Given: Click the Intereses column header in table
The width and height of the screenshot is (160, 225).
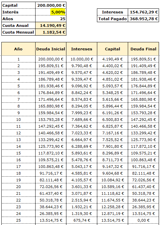Looking at the screenshot, I should click(82, 49).
